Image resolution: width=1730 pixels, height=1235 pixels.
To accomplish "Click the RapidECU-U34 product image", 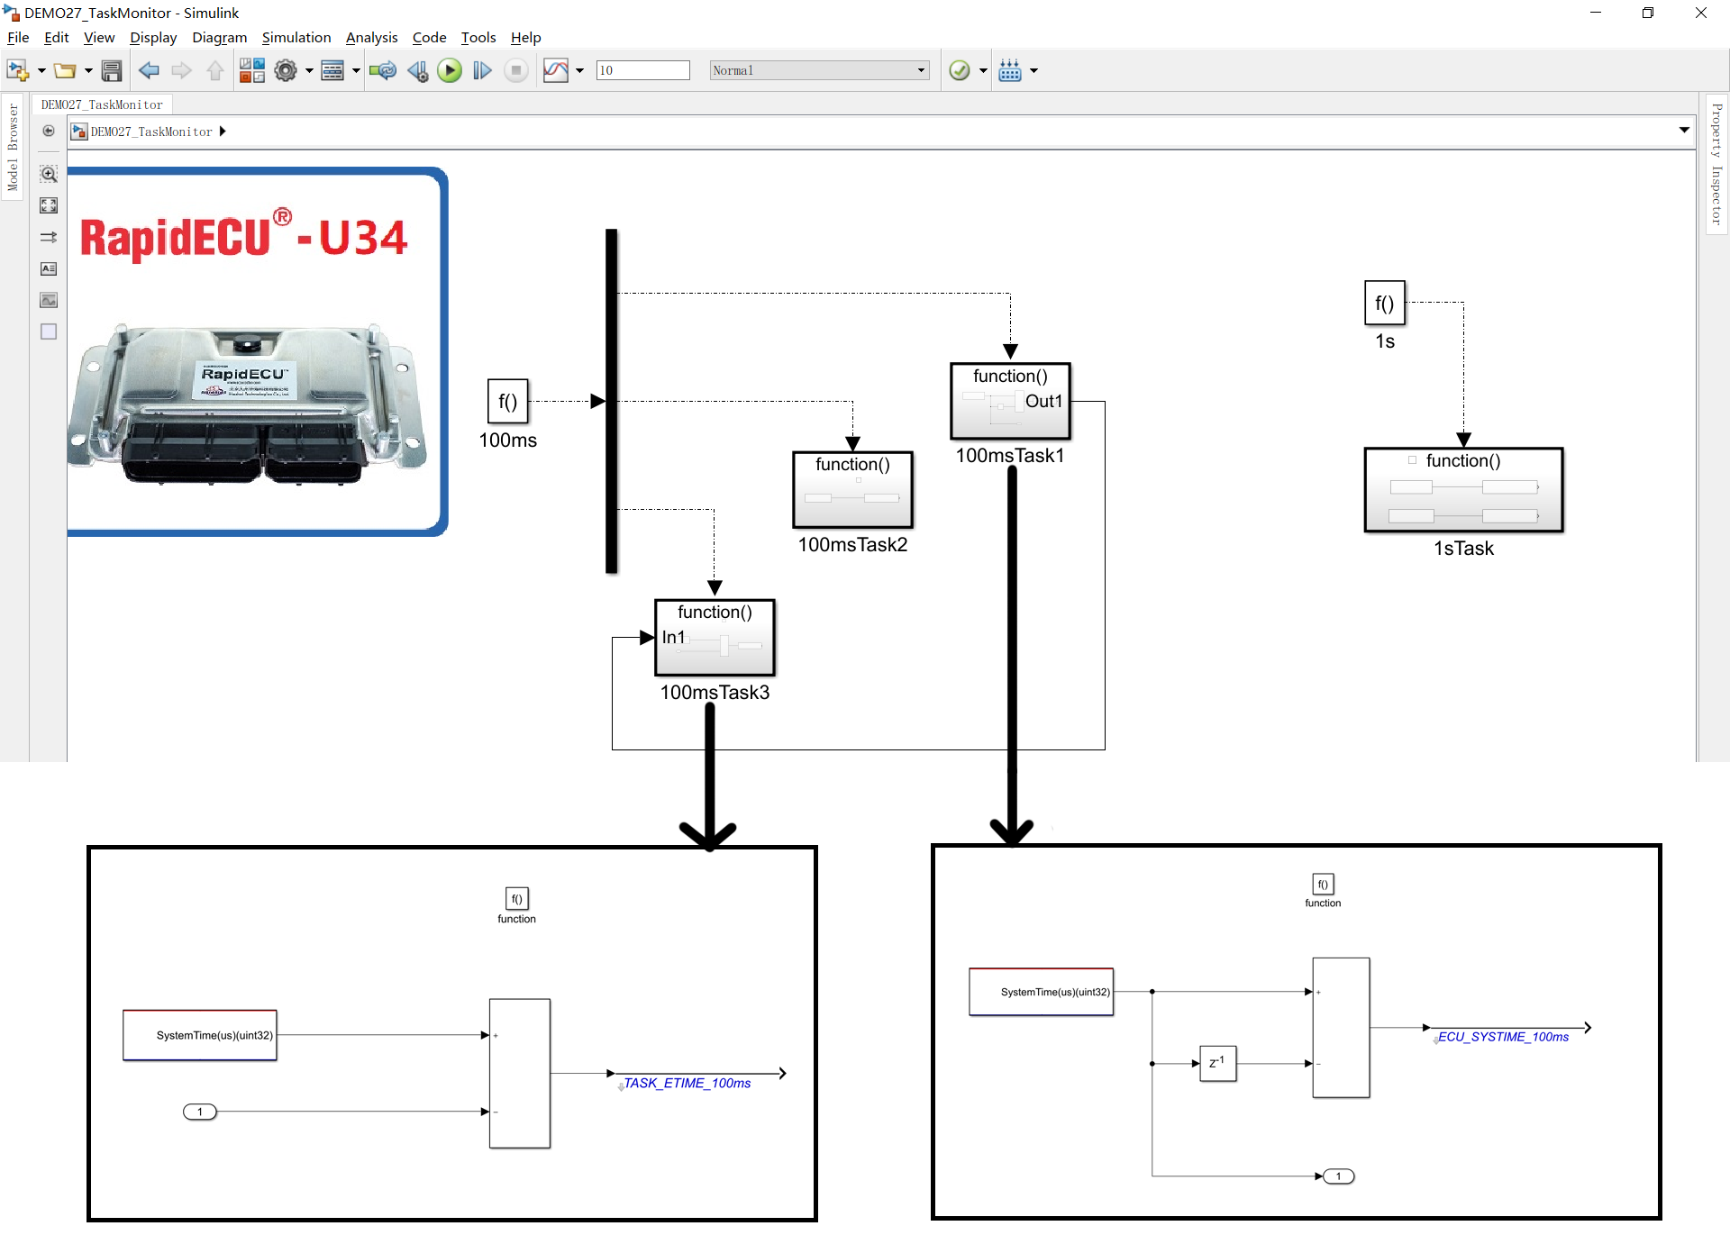I will (x=256, y=352).
